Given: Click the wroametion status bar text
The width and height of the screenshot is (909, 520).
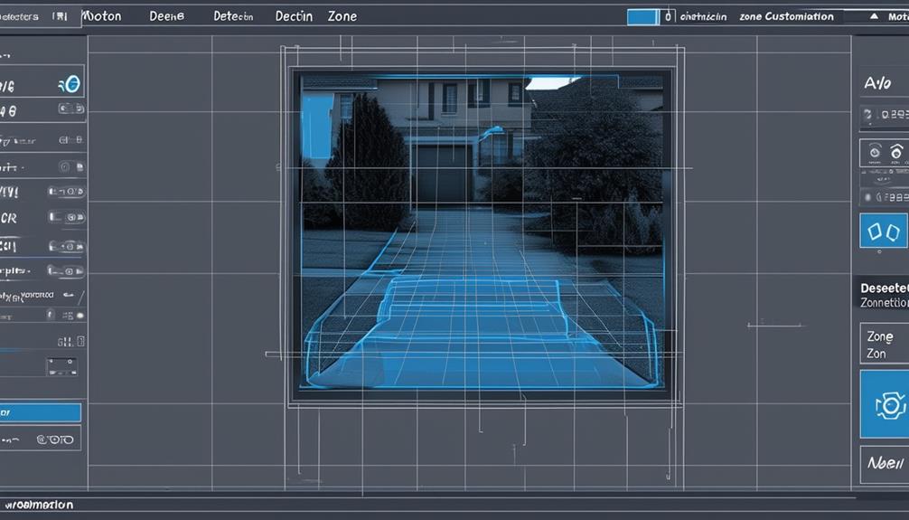Looking at the screenshot, I should [x=39, y=505].
